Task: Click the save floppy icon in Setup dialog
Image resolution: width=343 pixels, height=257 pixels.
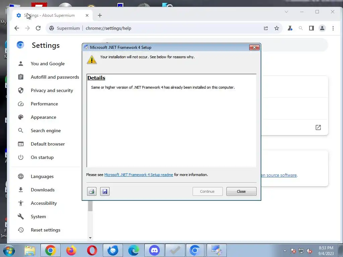Action: click(105, 191)
